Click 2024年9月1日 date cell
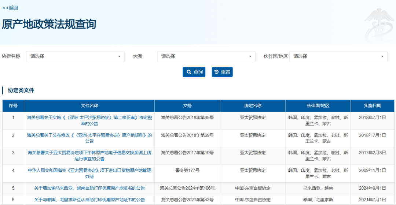This screenshot has height=205, width=396. (373, 188)
